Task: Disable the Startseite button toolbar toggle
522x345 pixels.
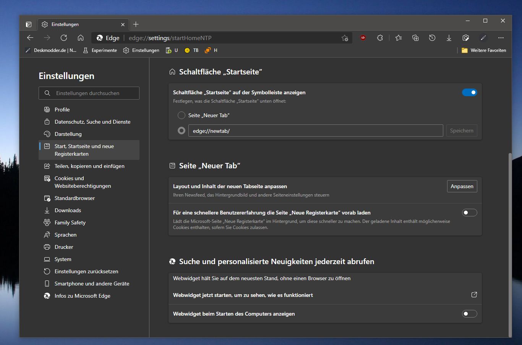Action: [x=470, y=92]
